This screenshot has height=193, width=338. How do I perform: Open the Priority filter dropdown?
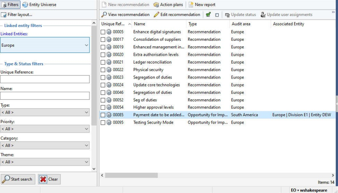coord(45,129)
